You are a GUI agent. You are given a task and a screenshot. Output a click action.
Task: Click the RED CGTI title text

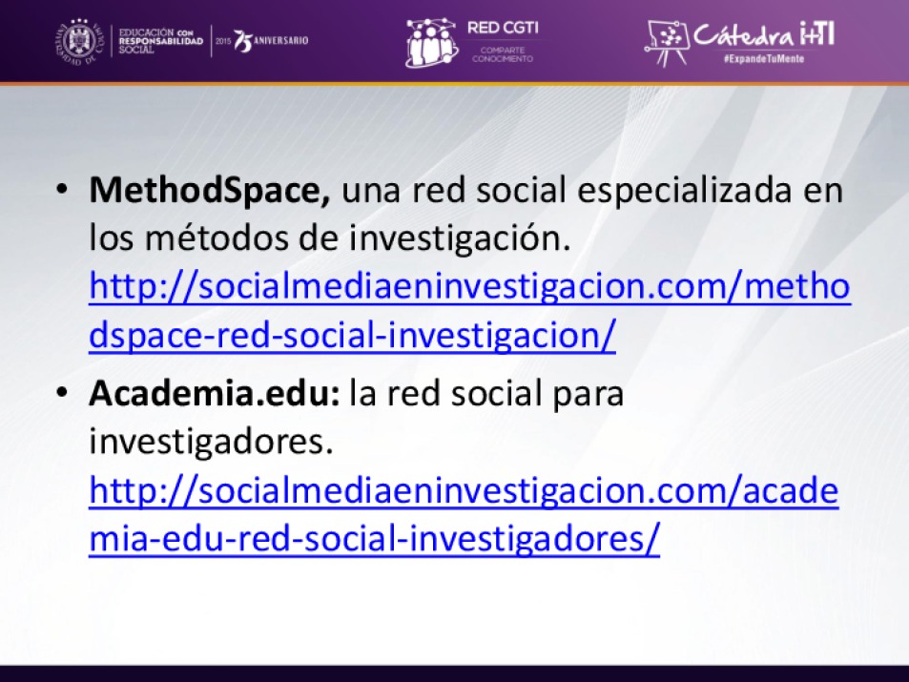(x=502, y=29)
